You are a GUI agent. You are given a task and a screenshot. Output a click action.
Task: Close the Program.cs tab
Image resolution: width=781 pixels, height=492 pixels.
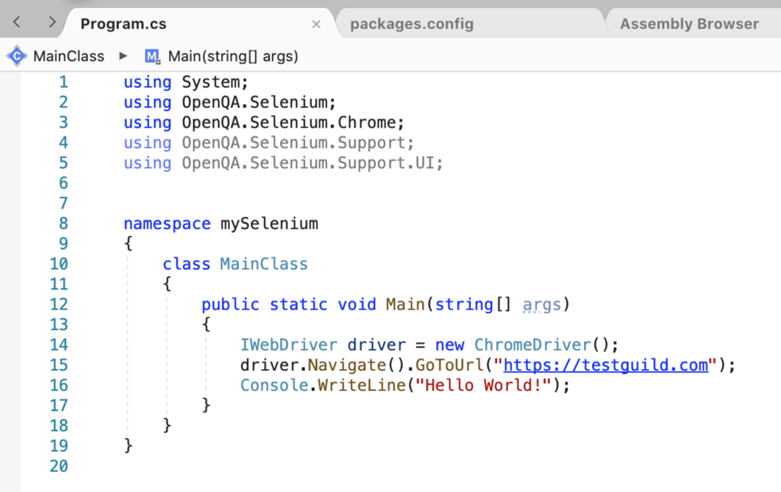point(315,23)
